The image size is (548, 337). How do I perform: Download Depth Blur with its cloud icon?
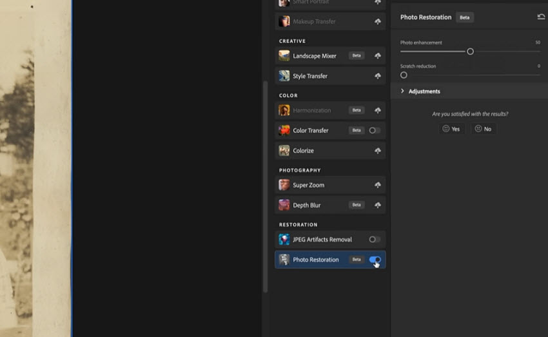point(377,206)
